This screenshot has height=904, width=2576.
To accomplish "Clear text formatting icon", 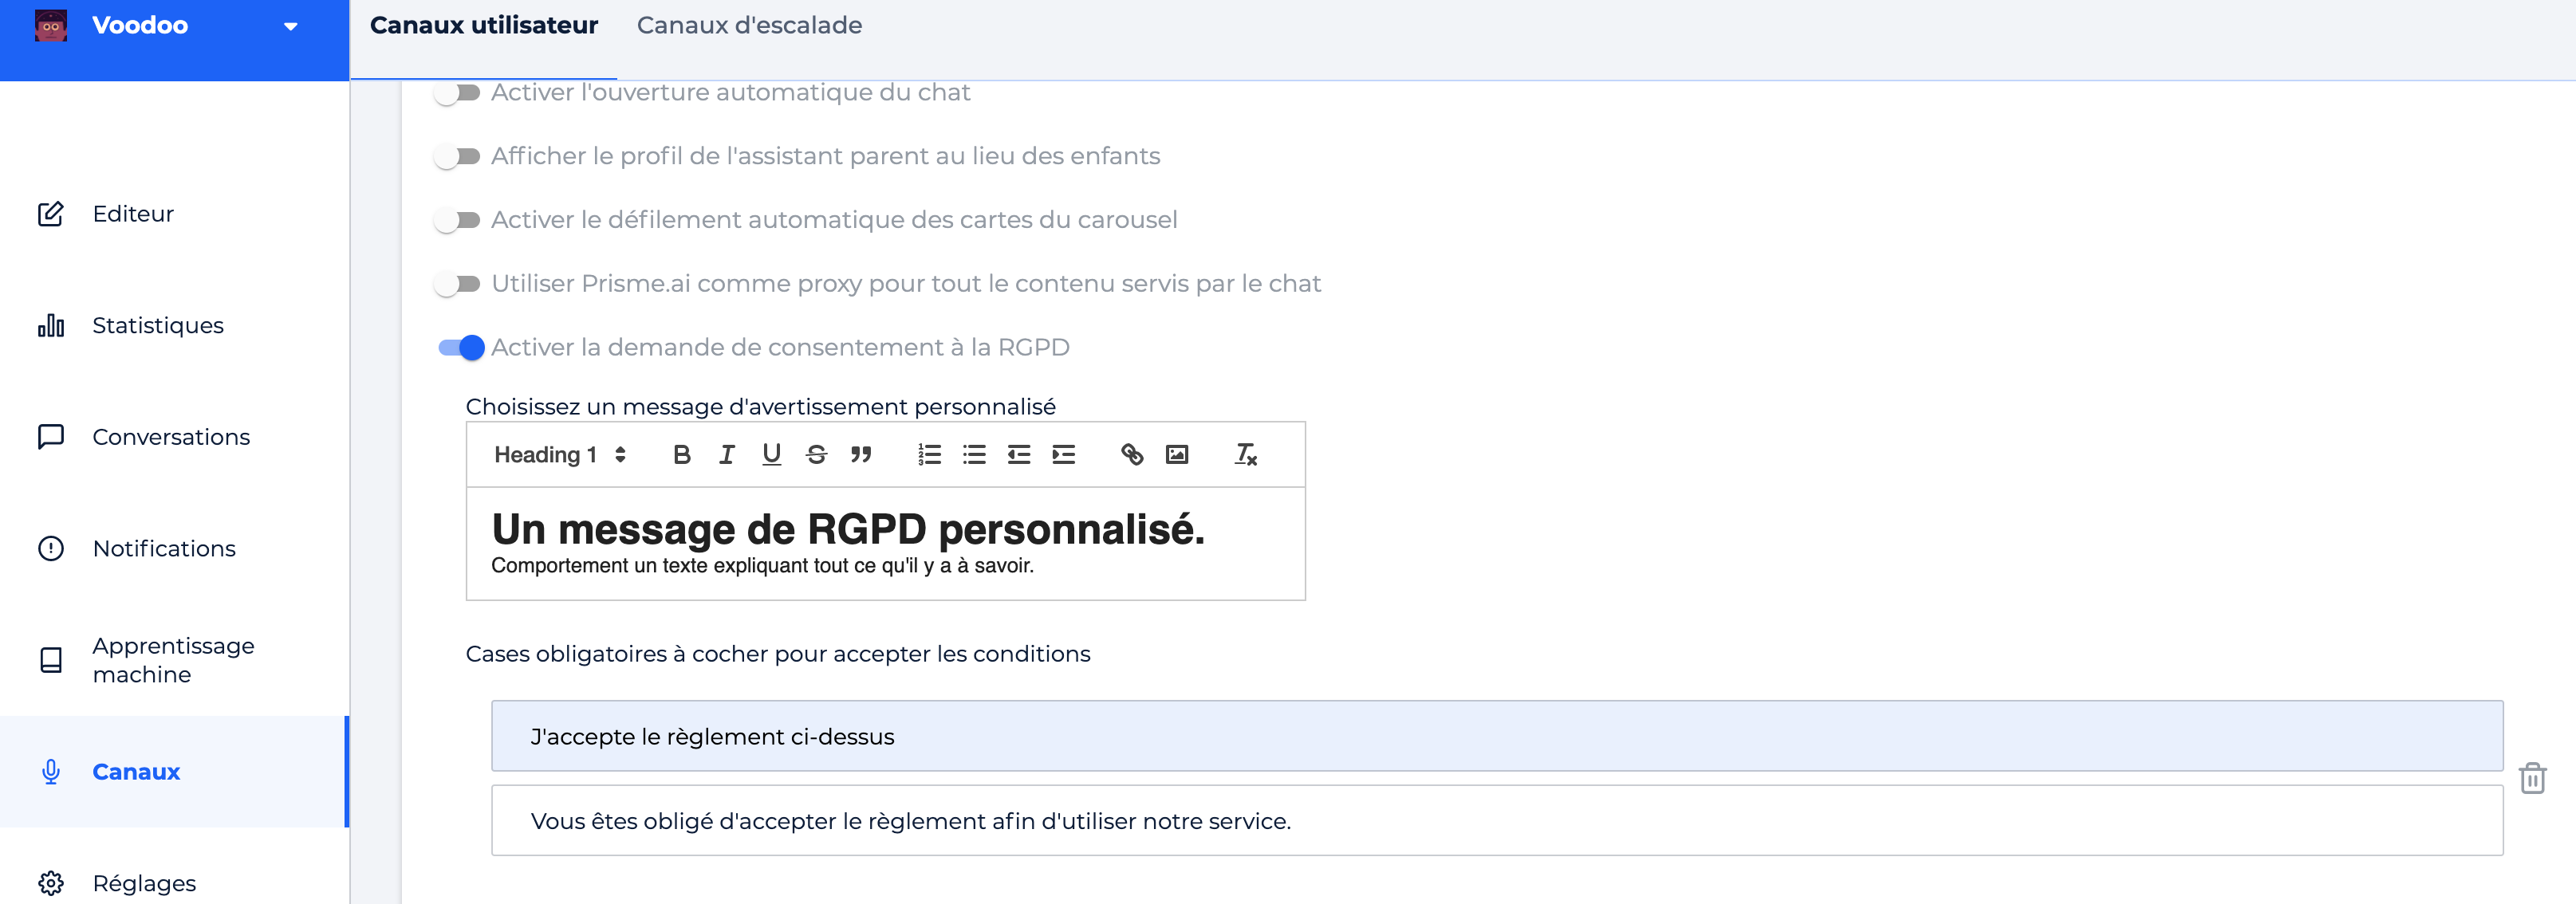I will [x=1246, y=455].
